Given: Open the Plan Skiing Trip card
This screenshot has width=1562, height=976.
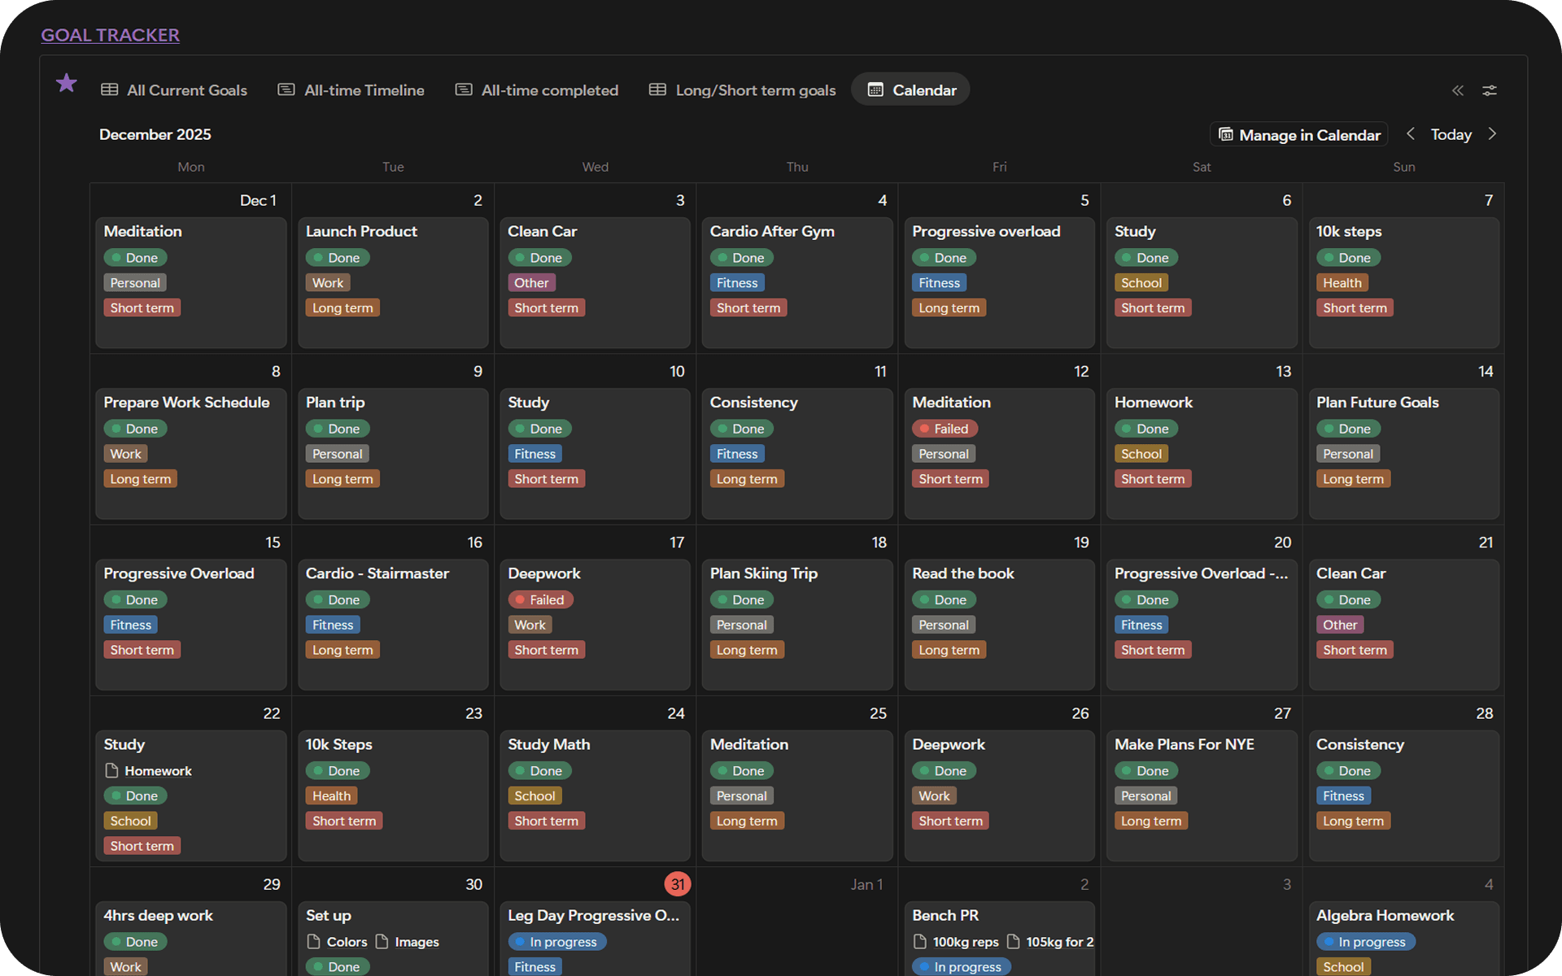Looking at the screenshot, I should coord(763,573).
